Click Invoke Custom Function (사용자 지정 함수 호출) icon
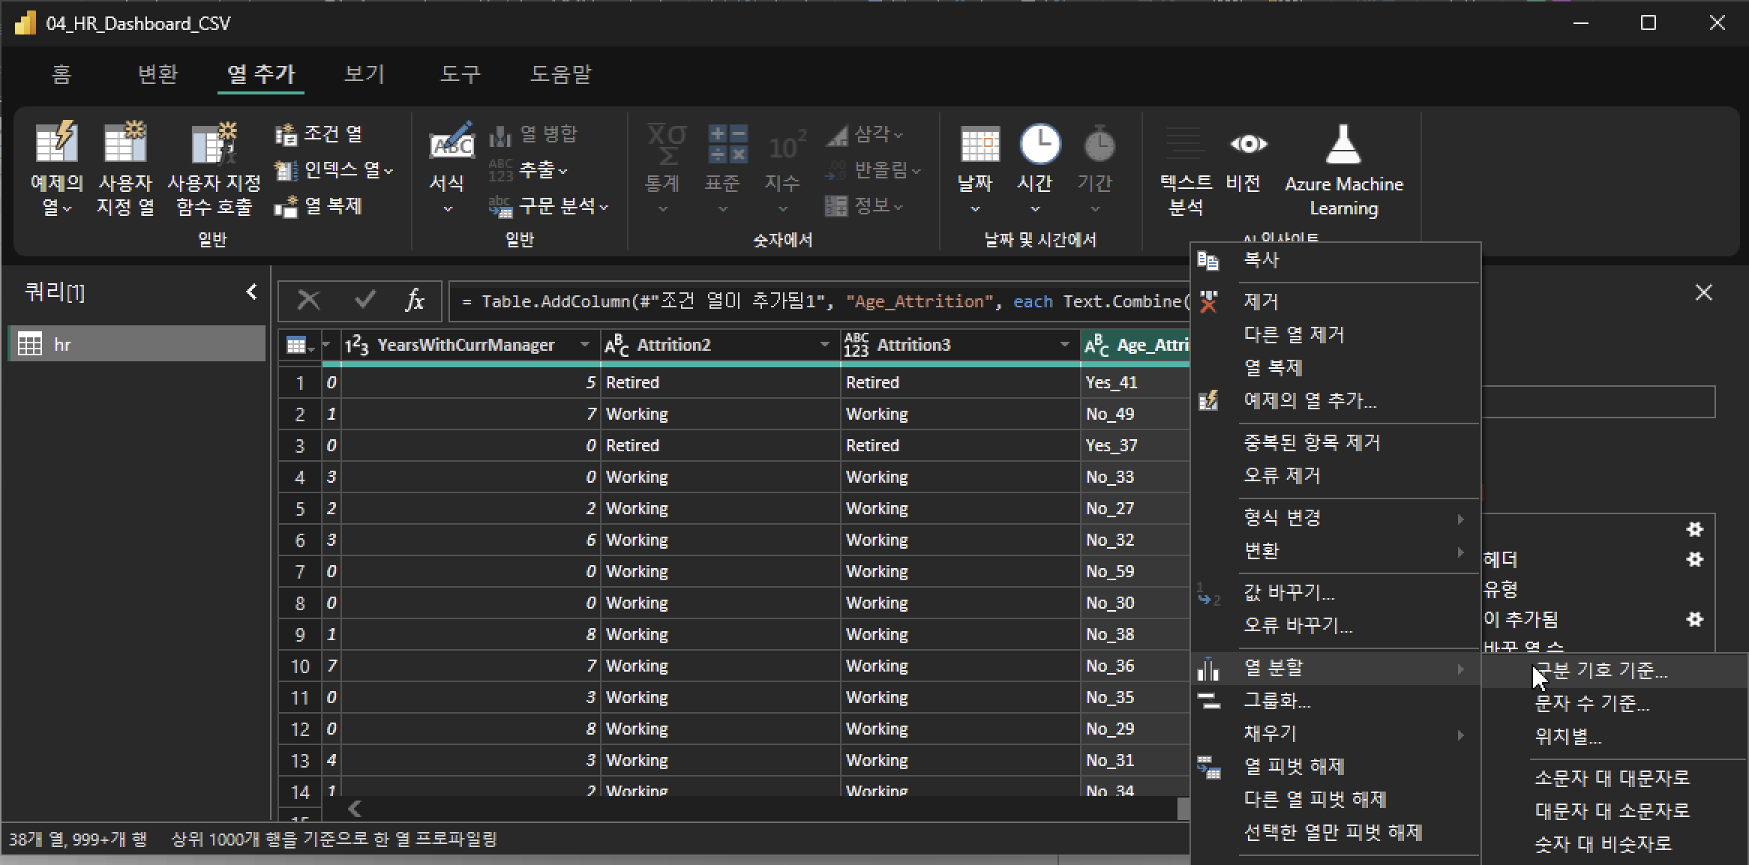Screen dimensions: 1749x865 pos(214,143)
